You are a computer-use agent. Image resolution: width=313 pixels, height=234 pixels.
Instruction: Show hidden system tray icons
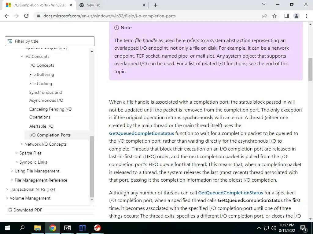259,228
